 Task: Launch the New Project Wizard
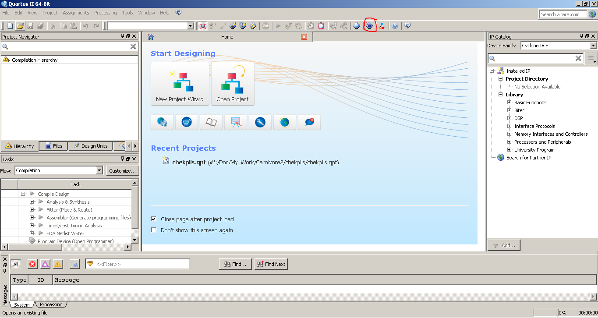point(180,84)
